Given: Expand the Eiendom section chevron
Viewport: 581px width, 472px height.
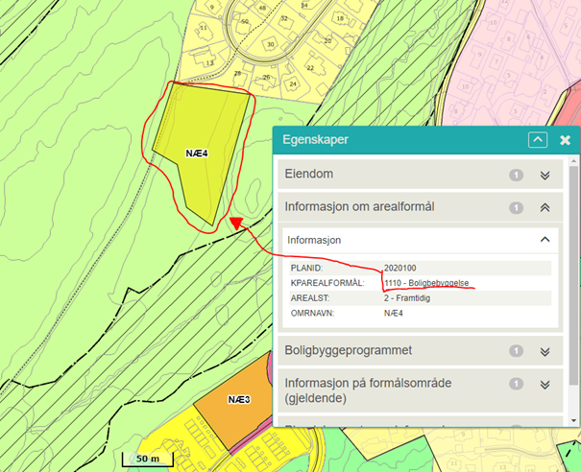Looking at the screenshot, I should tap(545, 175).
